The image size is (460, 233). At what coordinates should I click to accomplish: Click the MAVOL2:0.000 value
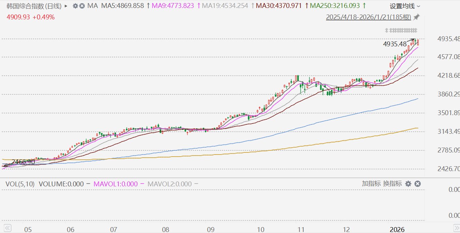click(x=170, y=184)
